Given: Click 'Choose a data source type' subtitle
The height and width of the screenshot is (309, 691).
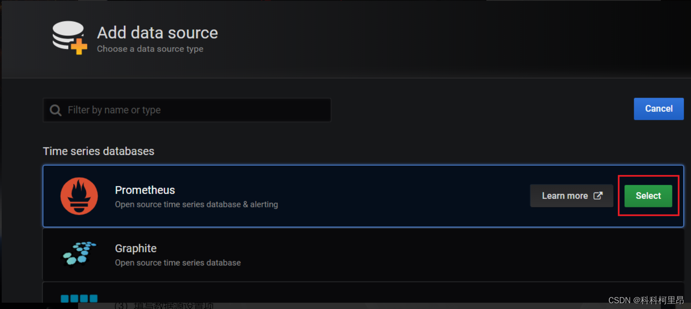Looking at the screenshot, I should pyautogui.click(x=150, y=49).
